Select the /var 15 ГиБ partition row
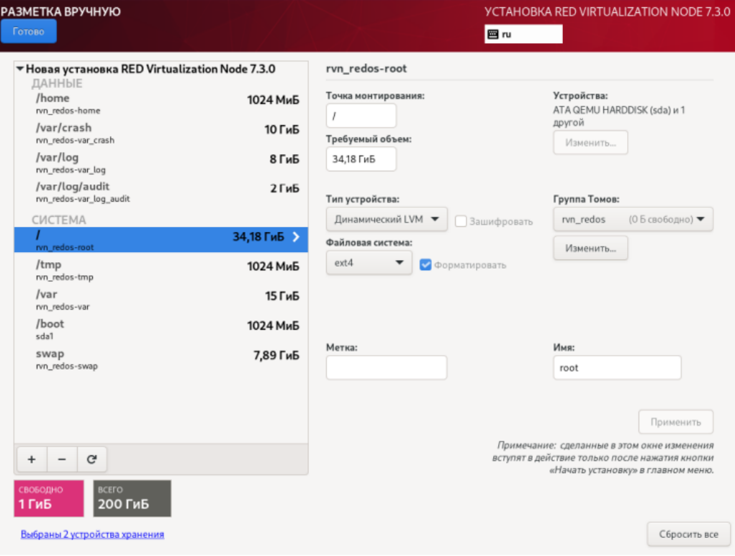735x556 pixels. 161,300
